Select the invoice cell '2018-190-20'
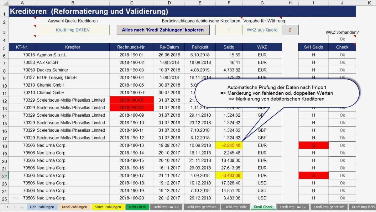Image resolution: width=376 pixels, height=212 pixels. (x=132, y=198)
